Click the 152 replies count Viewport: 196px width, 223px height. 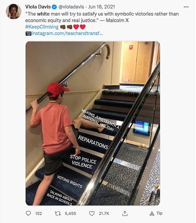(39, 214)
